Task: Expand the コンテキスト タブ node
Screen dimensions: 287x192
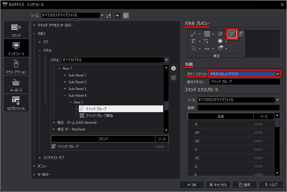Action: click(x=40, y=158)
